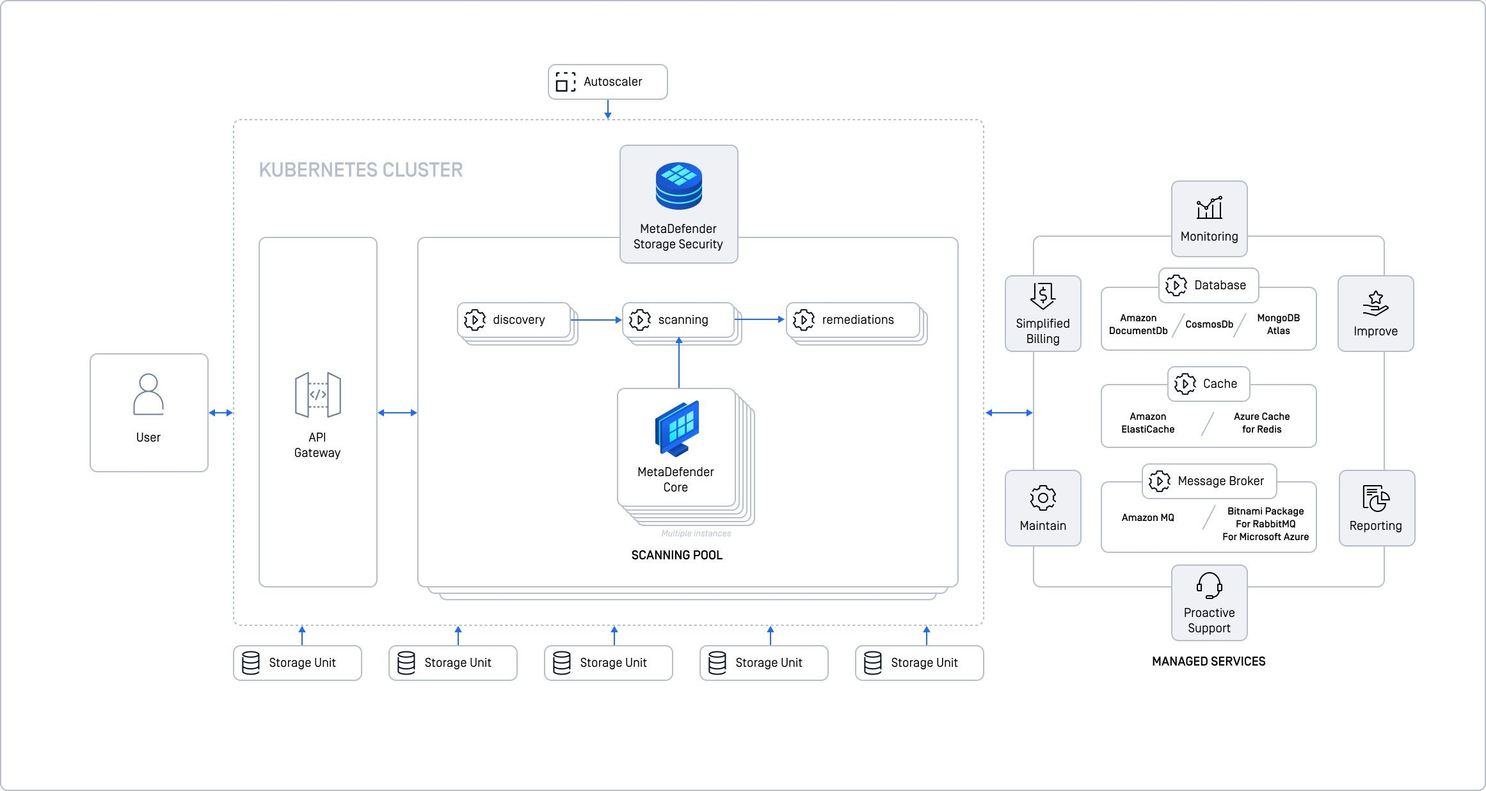The width and height of the screenshot is (1486, 791).
Task: Click the MetaDefender Storage Security database icon
Action: [679, 186]
